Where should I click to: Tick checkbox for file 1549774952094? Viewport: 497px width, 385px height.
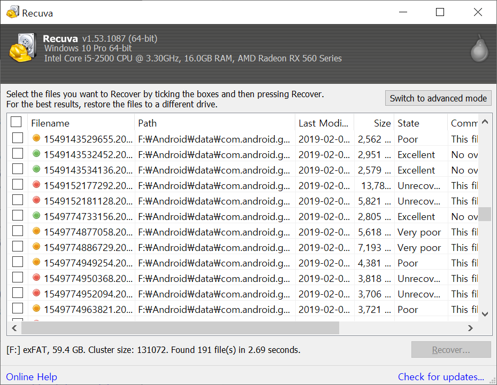click(x=18, y=293)
